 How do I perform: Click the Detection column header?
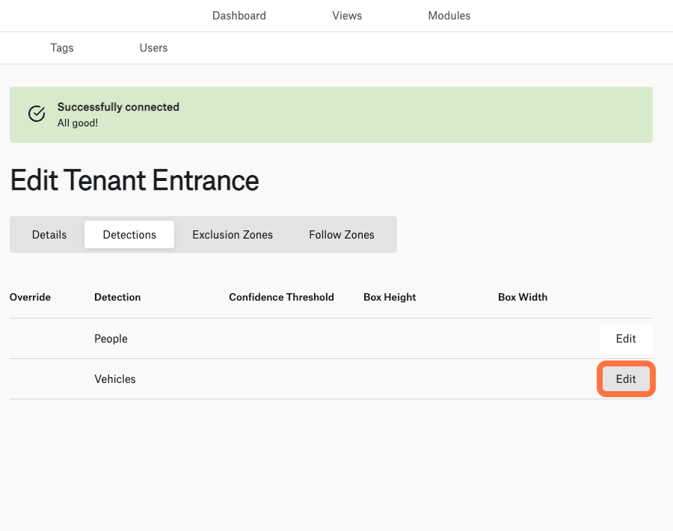[x=117, y=297]
